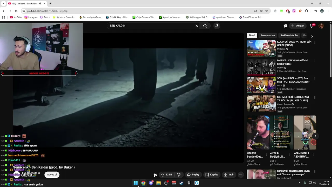
Task: Select the Tümü filter chip
Action: click(x=252, y=35)
